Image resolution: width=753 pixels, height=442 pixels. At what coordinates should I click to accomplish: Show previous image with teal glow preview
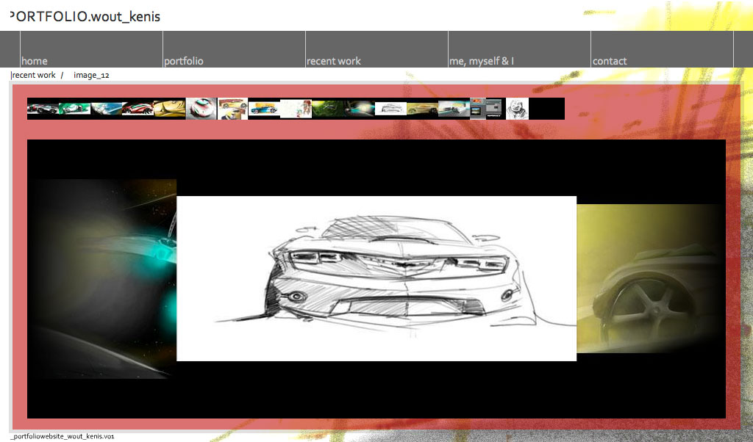(102, 279)
